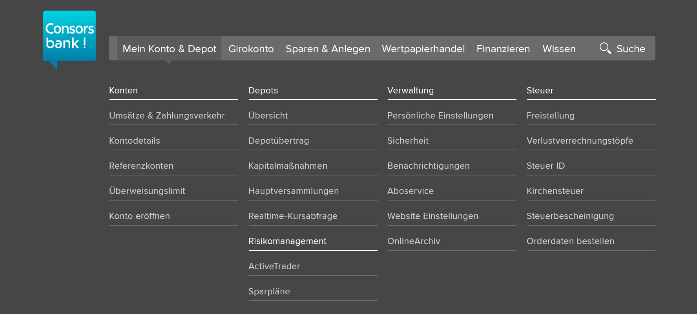Expand the Wertpapierhandel menu

click(423, 49)
